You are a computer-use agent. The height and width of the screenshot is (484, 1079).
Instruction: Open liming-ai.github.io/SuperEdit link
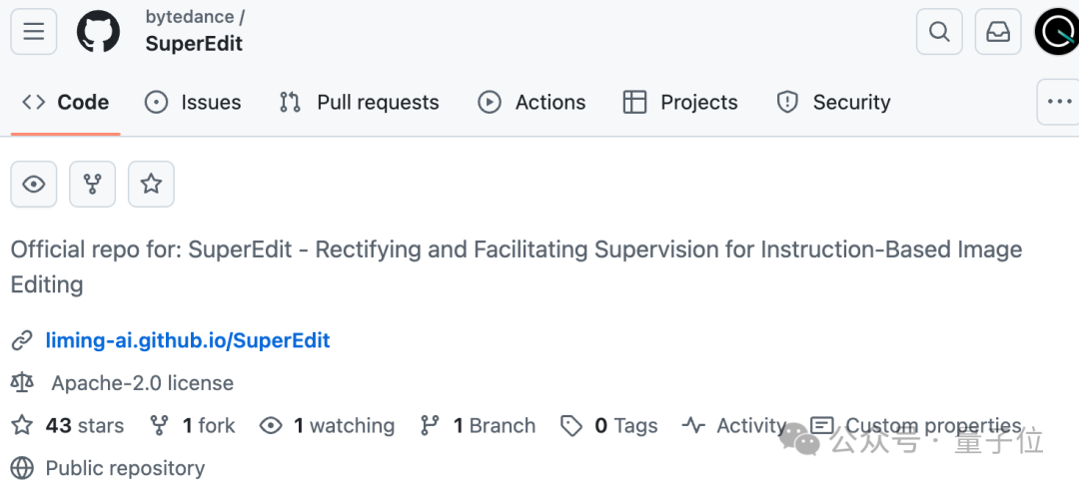pyautogui.click(x=188, y=340)
